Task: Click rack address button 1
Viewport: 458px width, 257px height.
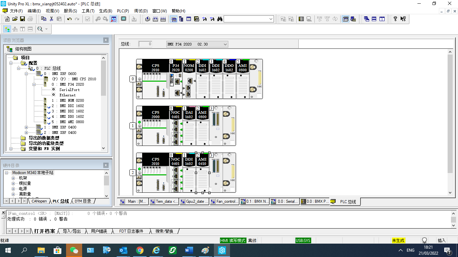Action: click(x=133, y=126)
